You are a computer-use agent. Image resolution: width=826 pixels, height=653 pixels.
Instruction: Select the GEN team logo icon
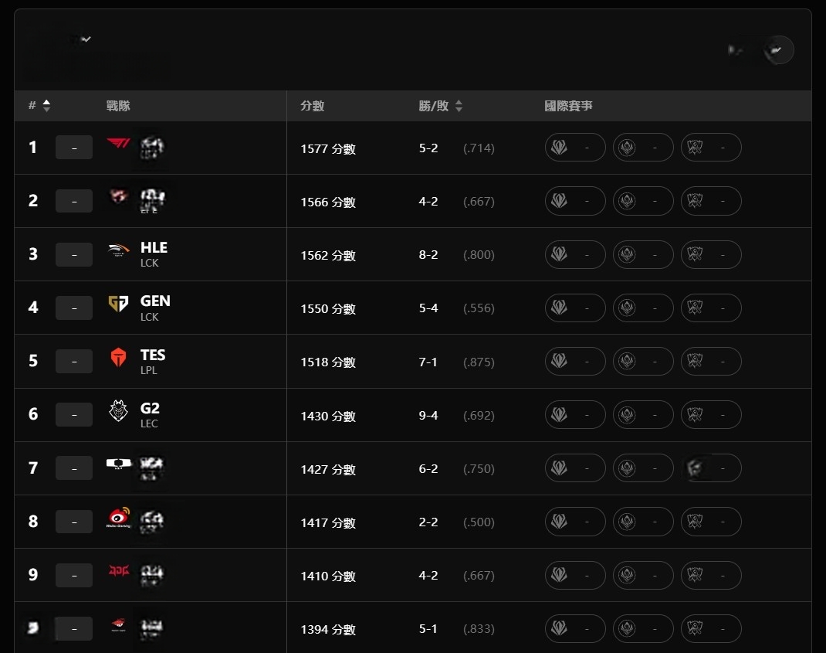pos(118,303)
